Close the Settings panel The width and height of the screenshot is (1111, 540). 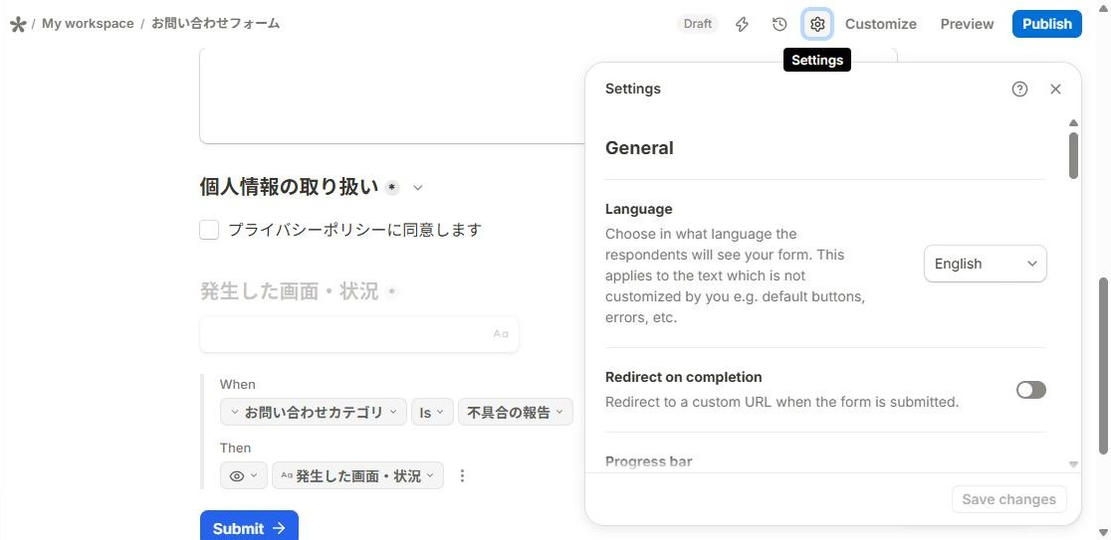pyautogui.click(x=1055, y=90)
